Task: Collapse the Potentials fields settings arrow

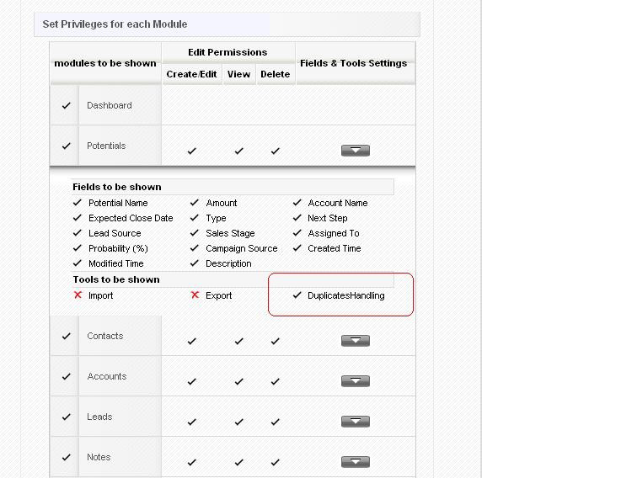Action: coord(356,151)
